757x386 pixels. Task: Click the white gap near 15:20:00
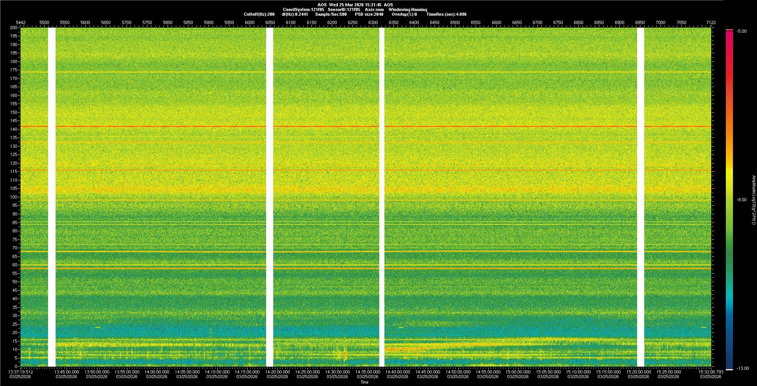click(641, 197)
